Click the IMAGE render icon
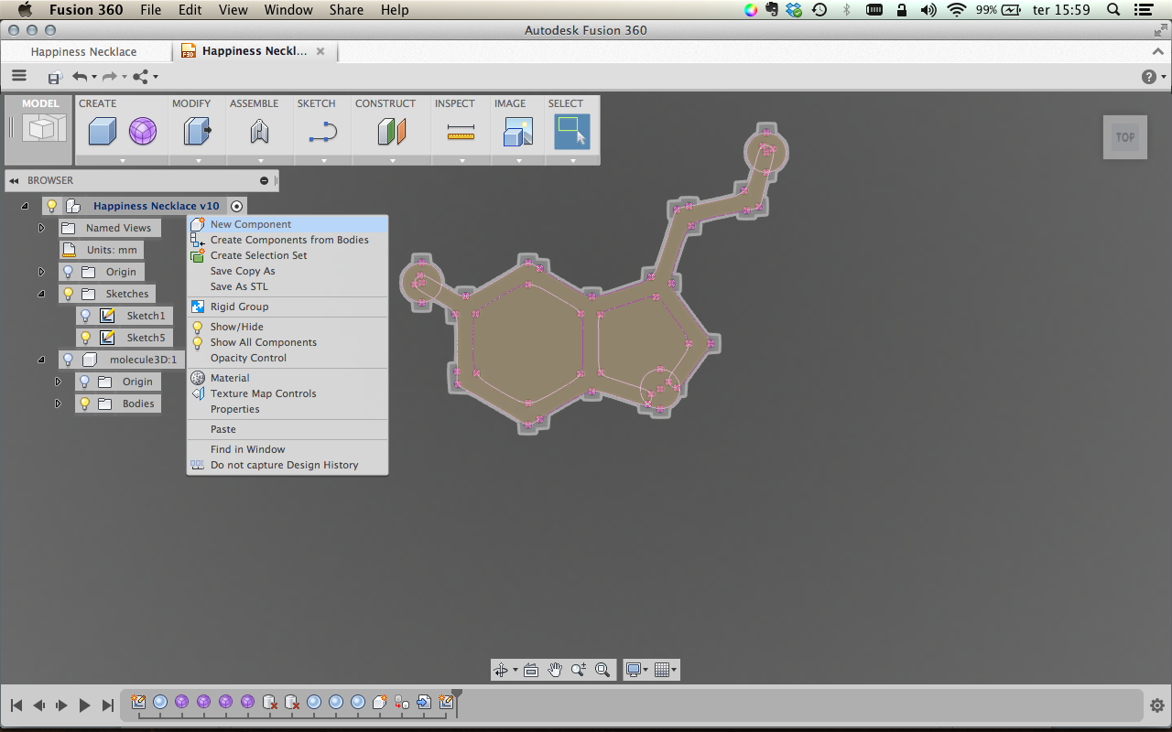The image size is (1172, 732). click(518, 133)
